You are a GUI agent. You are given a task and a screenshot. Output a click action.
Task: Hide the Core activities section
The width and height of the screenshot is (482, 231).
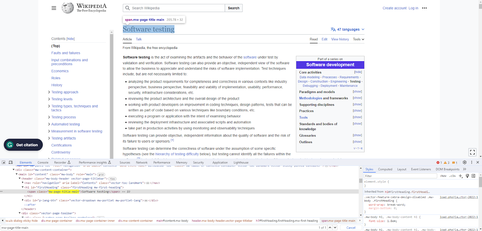coord(358,72)
